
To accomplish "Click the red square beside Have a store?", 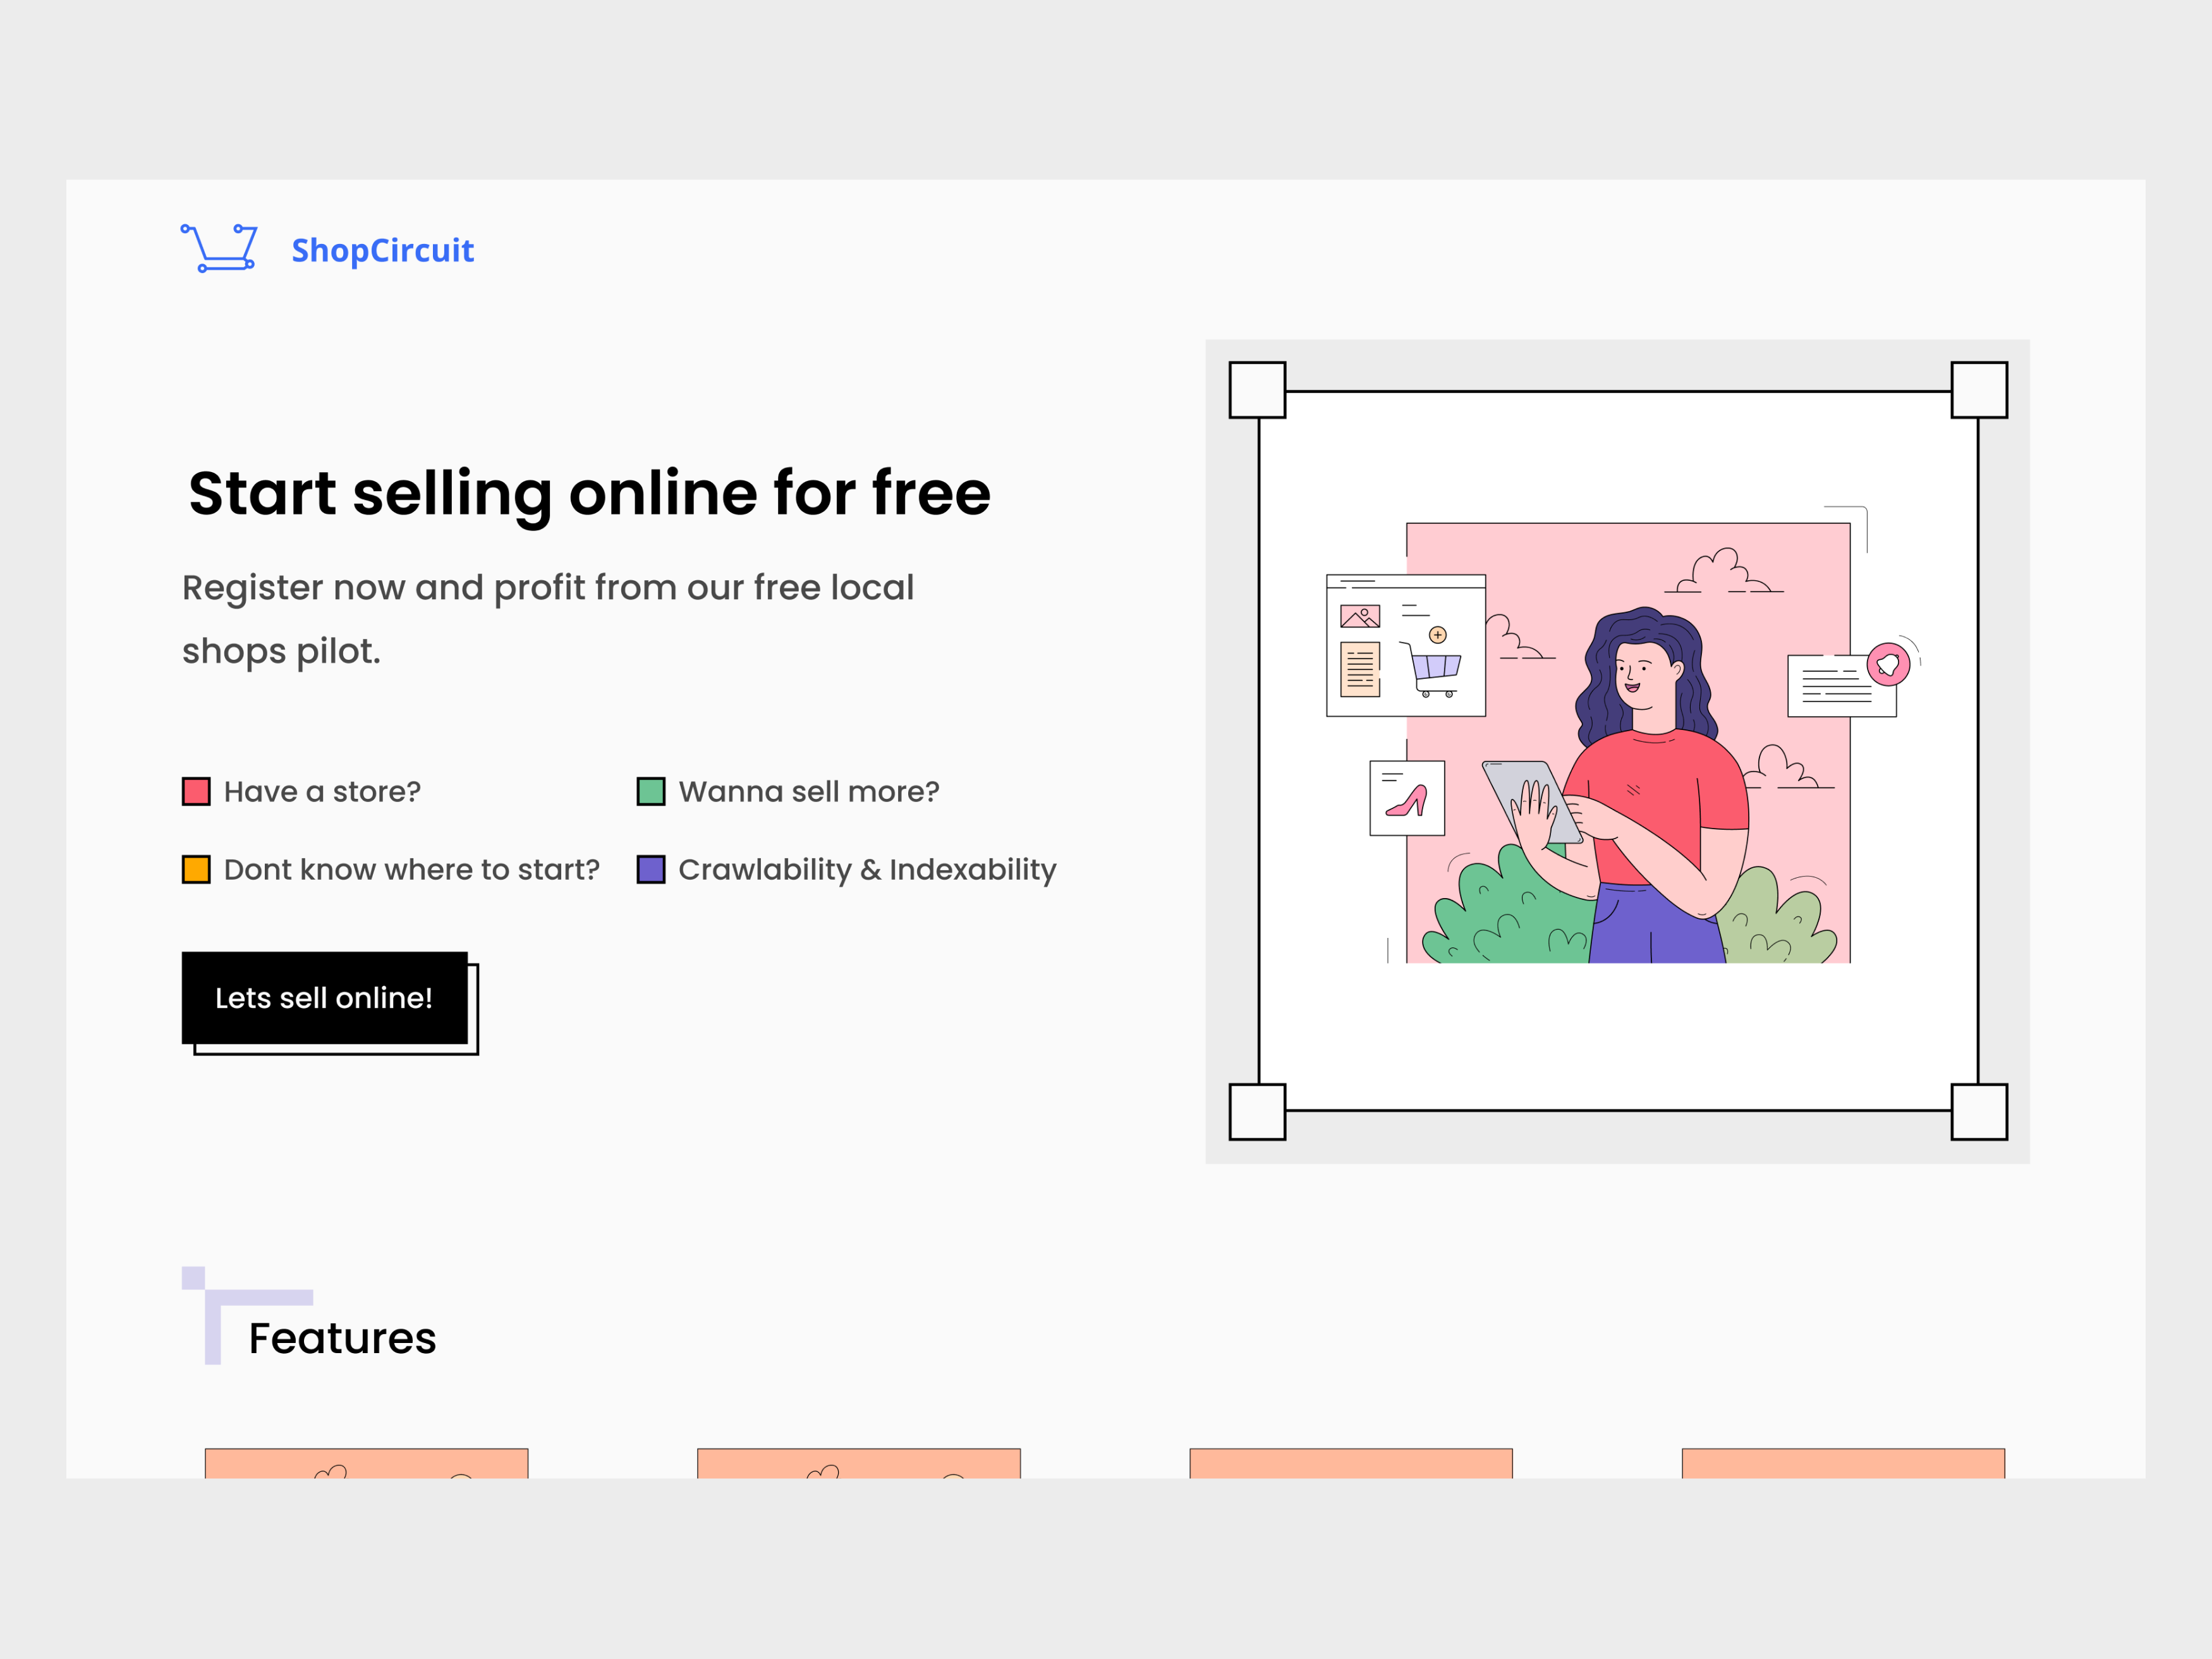I will (196, 791).
